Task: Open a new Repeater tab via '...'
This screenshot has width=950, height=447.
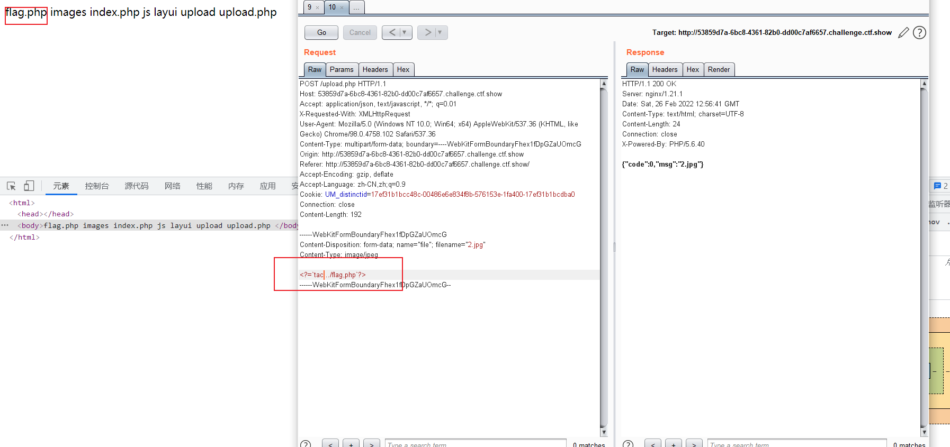Action: (356, 7)
